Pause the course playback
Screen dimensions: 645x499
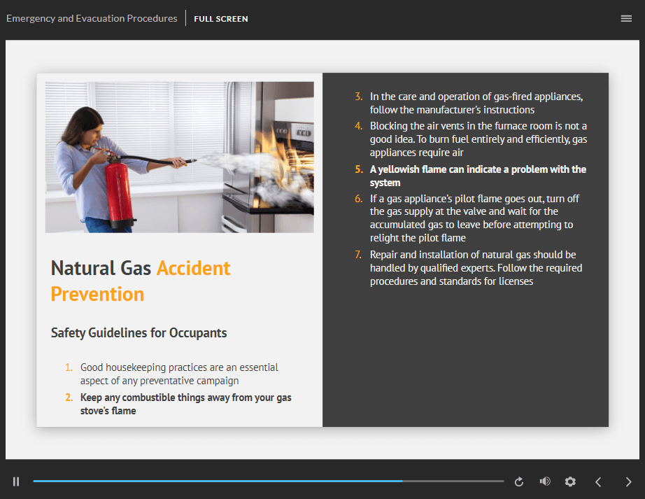(16, 482)
